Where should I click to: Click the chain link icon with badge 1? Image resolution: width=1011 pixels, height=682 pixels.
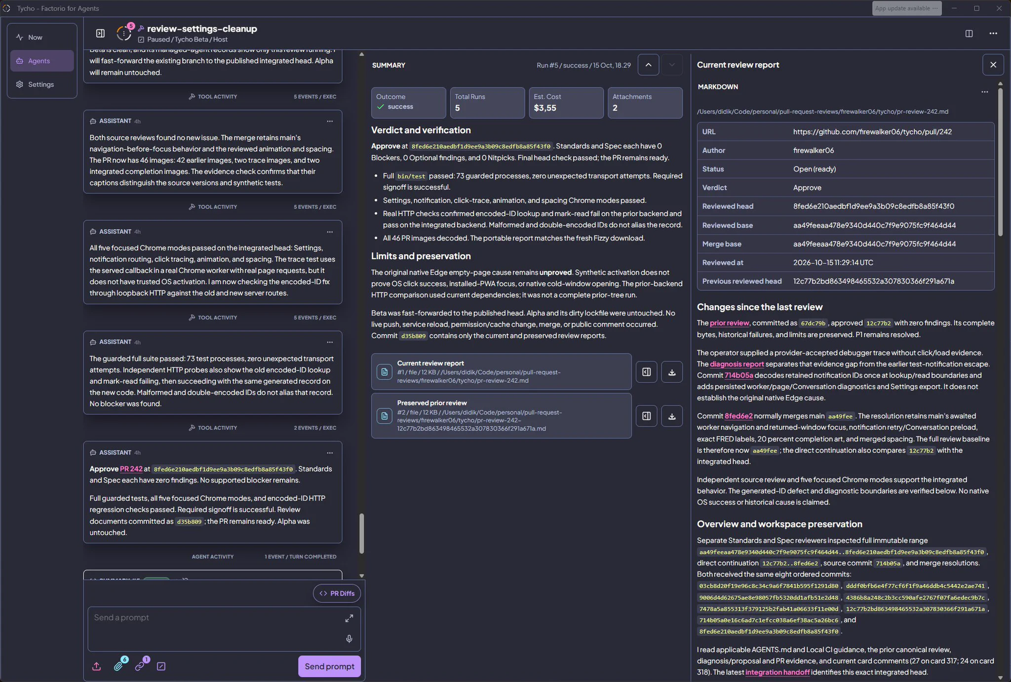click(141, 666)
